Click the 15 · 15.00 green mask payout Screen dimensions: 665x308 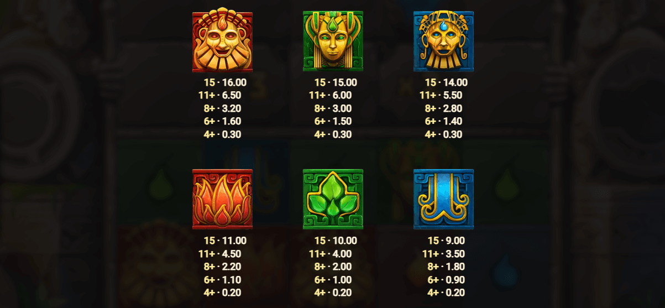coord(336,82)
